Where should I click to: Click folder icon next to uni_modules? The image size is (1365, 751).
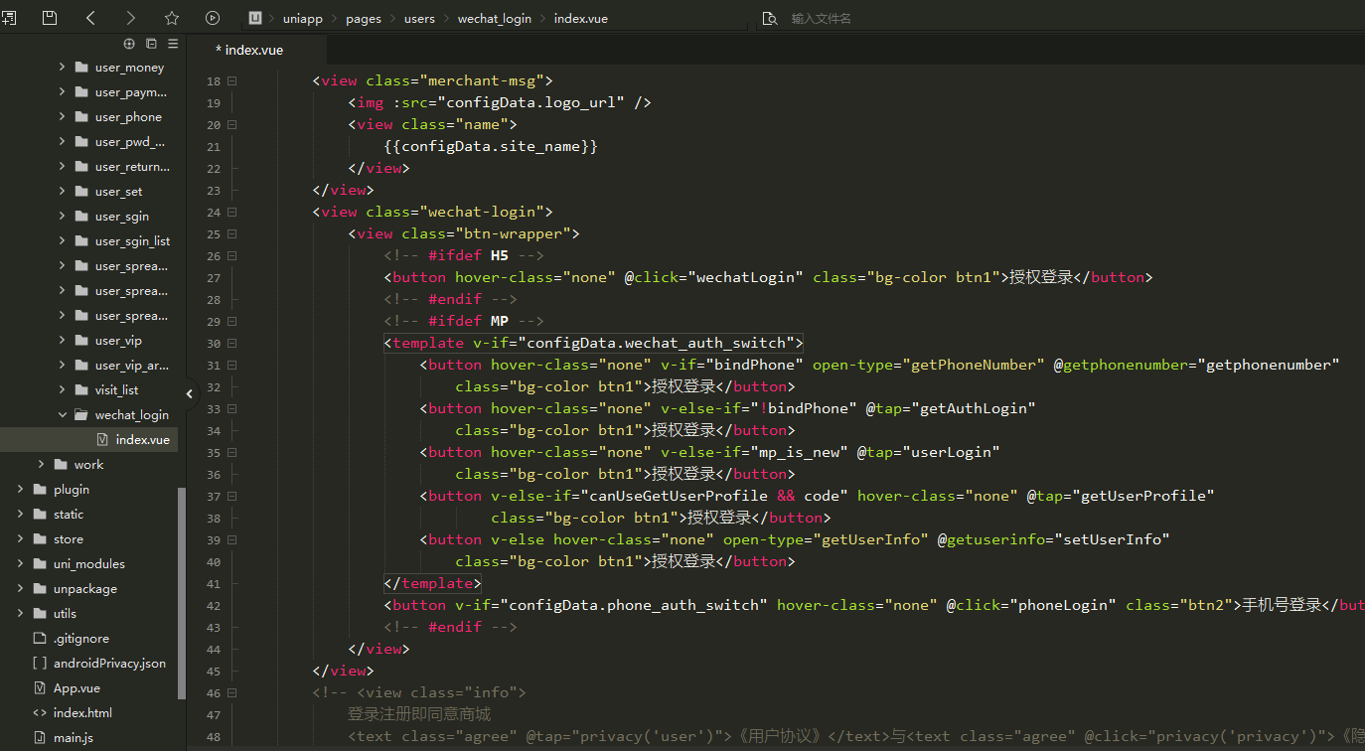[x=40, y=563]
